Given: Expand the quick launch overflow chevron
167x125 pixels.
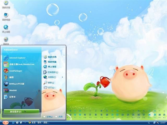Looking at the screenshot, I should [25, 123].
